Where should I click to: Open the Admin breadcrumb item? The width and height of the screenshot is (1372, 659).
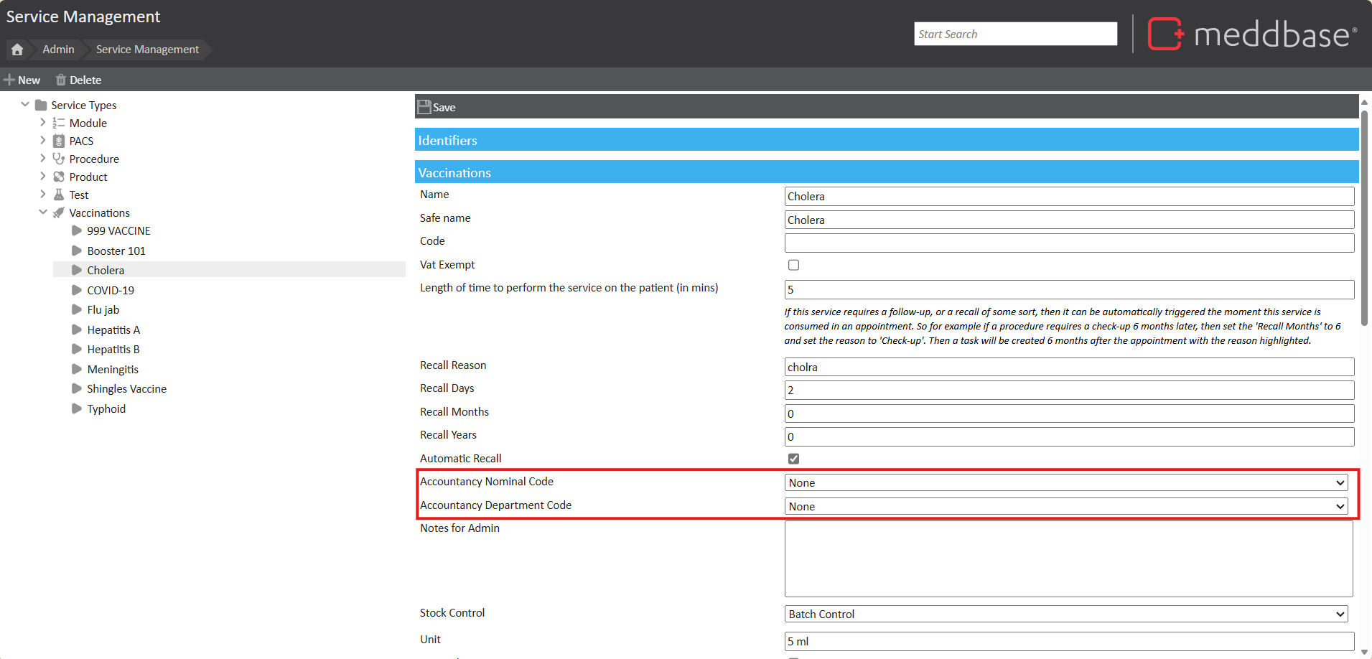point(58,50)
